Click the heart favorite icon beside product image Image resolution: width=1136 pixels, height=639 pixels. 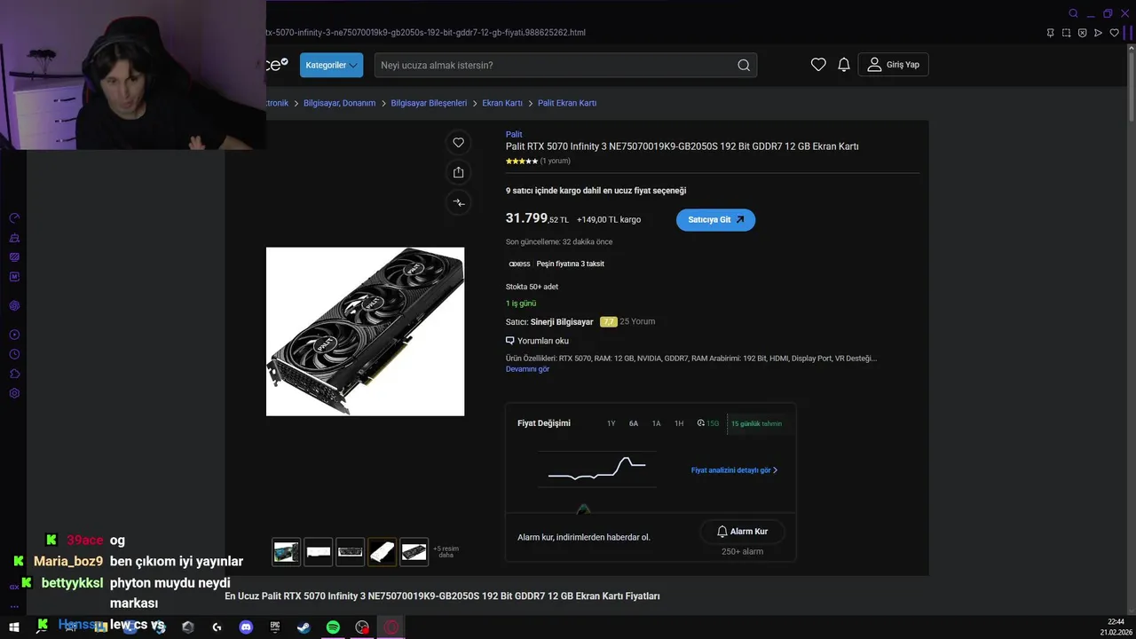click(458, 143)
